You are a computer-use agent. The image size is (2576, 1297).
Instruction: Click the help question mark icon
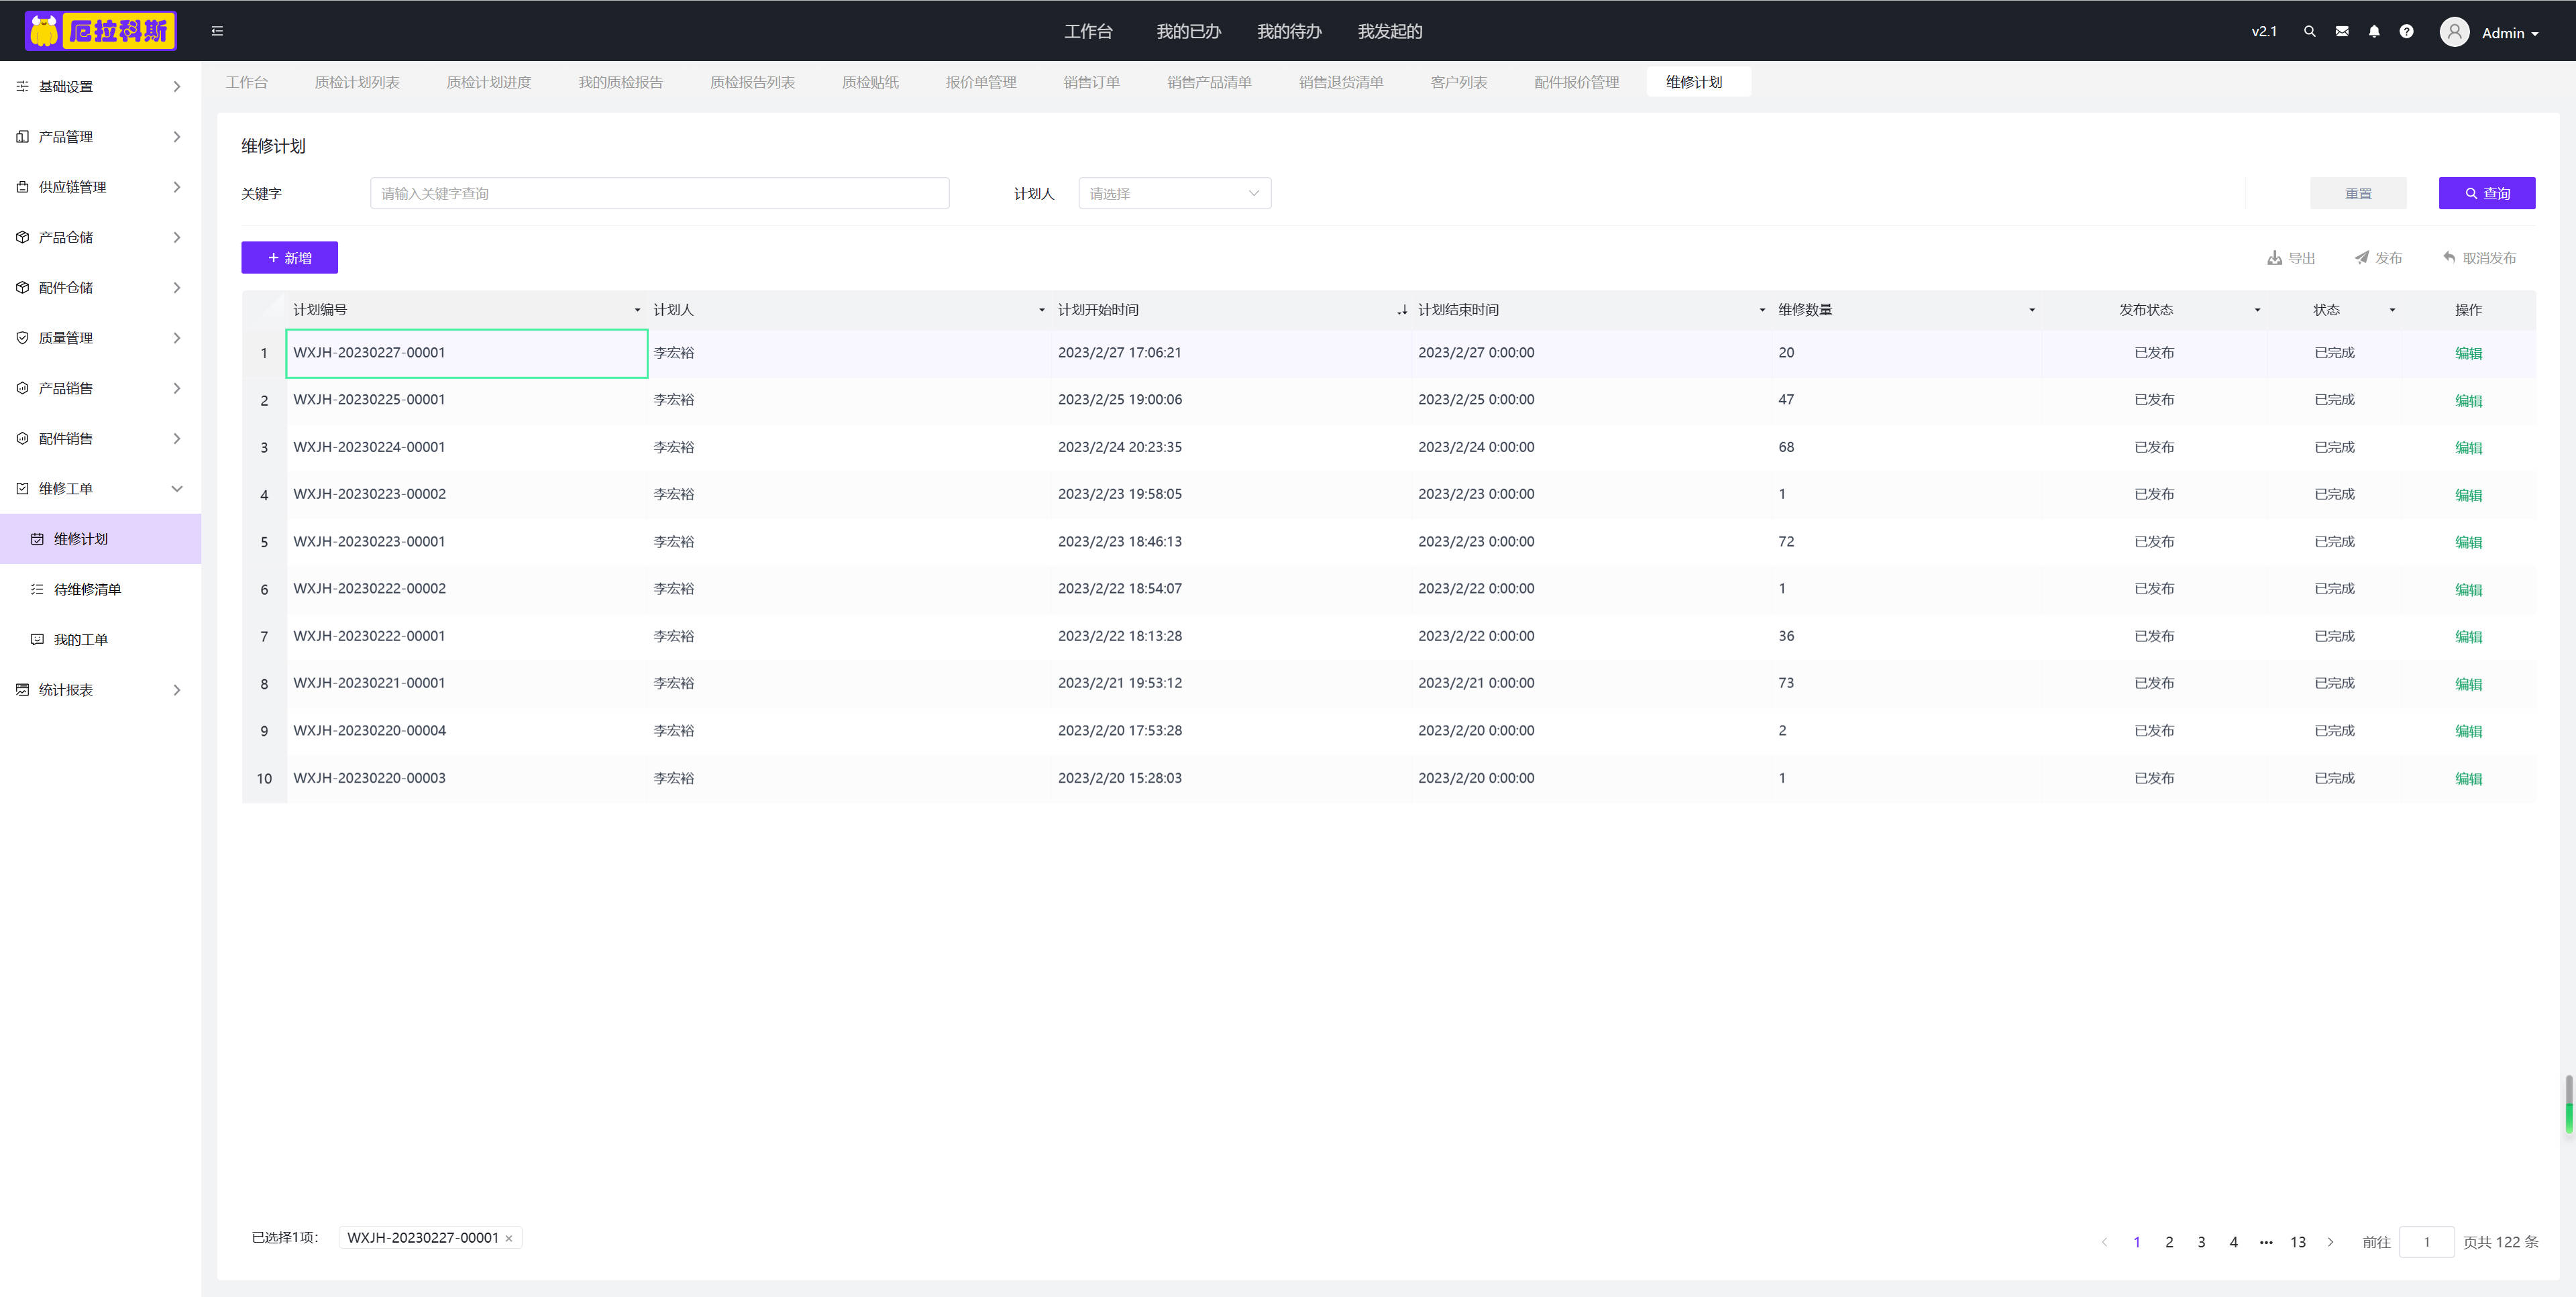2406,31
